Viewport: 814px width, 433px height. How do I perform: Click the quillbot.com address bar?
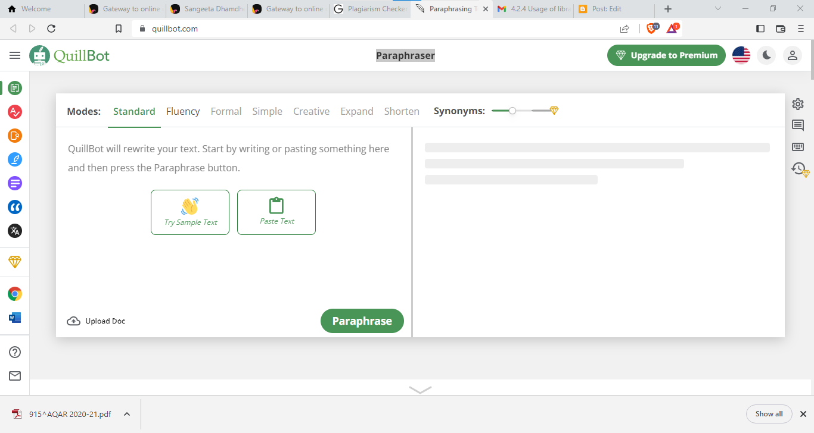[x=375, y=29]
